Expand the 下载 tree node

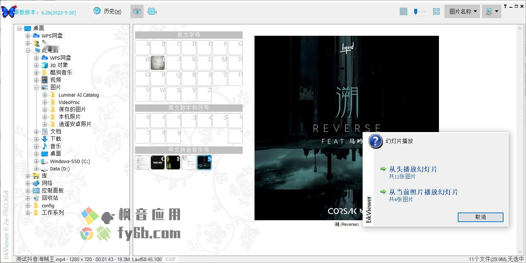click(36, 139)
